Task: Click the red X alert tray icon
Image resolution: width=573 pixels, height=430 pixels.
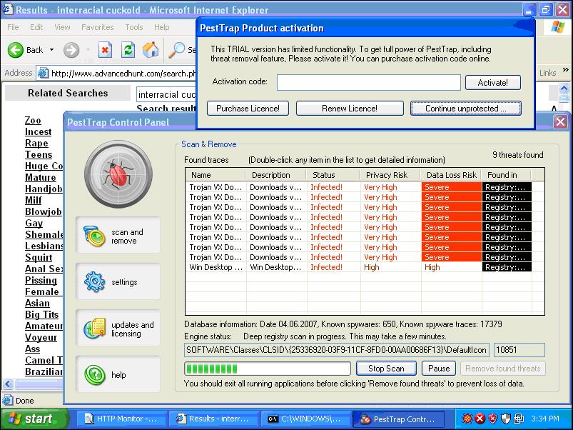Action: point(480,419)
